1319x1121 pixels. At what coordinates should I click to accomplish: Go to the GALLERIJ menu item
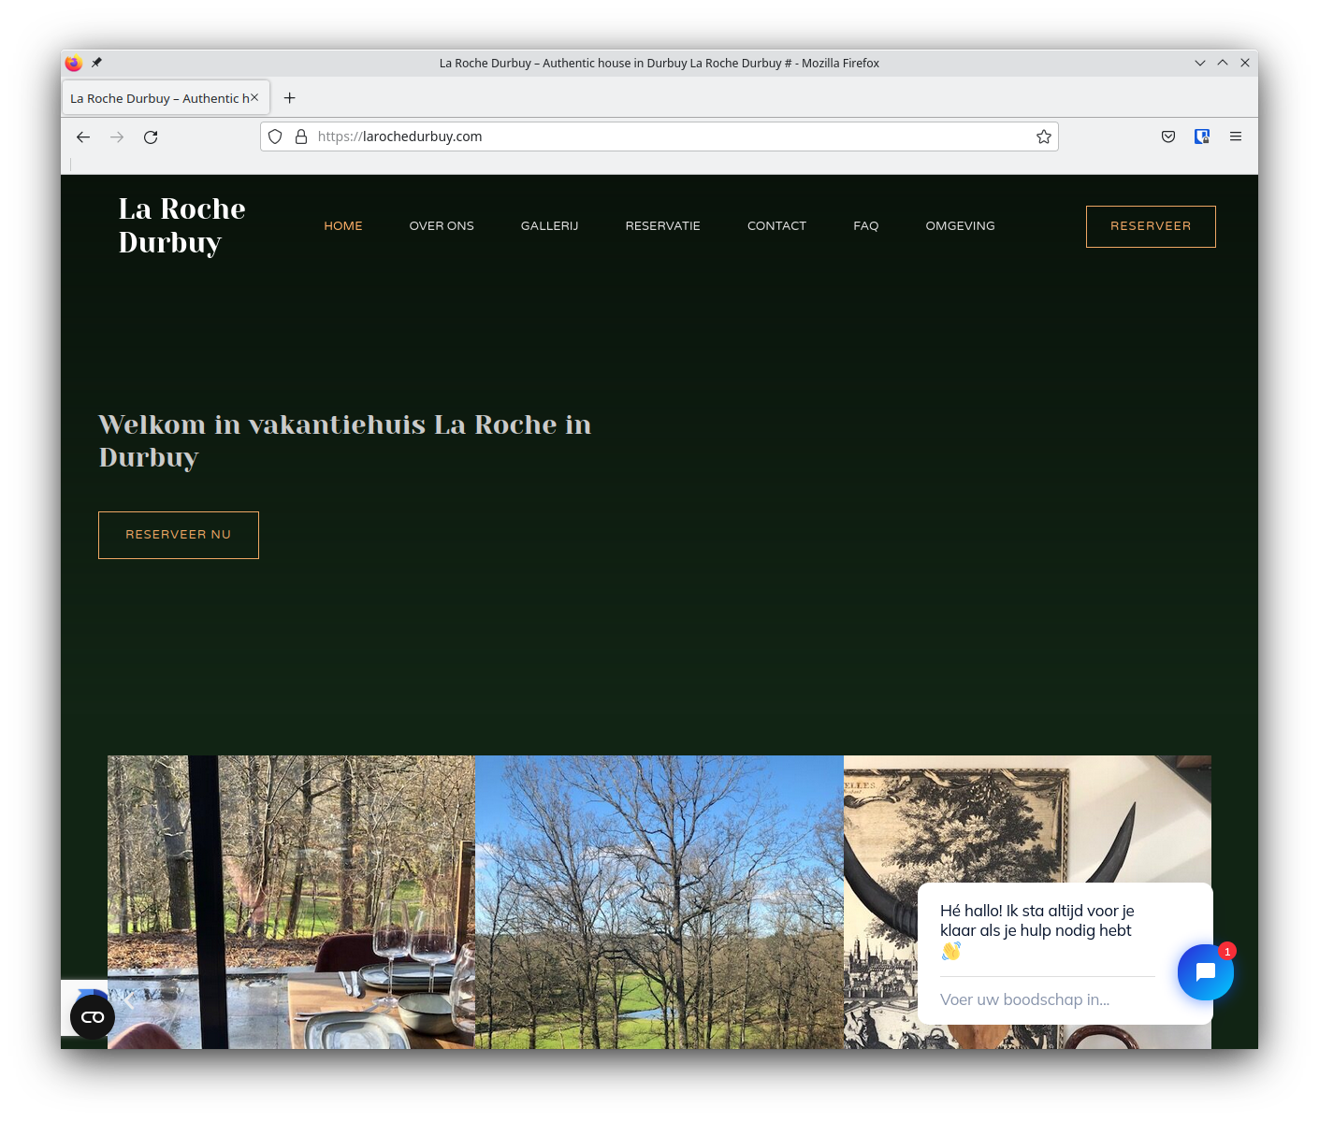coord(549,226)
